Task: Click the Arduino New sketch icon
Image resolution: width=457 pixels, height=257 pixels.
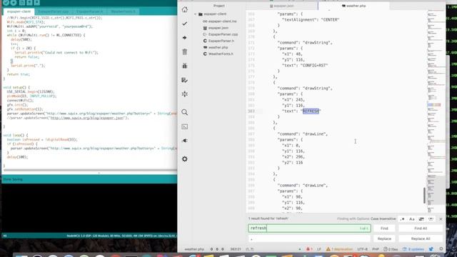Action: (22, 3)
